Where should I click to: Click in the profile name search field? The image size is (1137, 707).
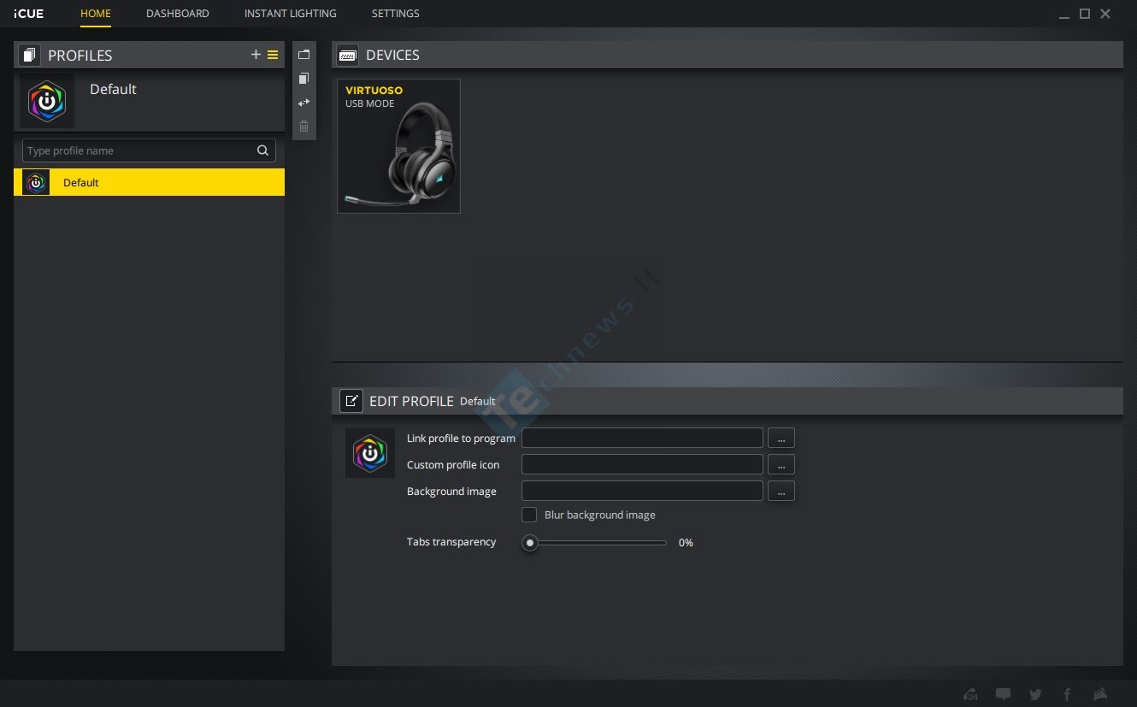coord(149,150)
